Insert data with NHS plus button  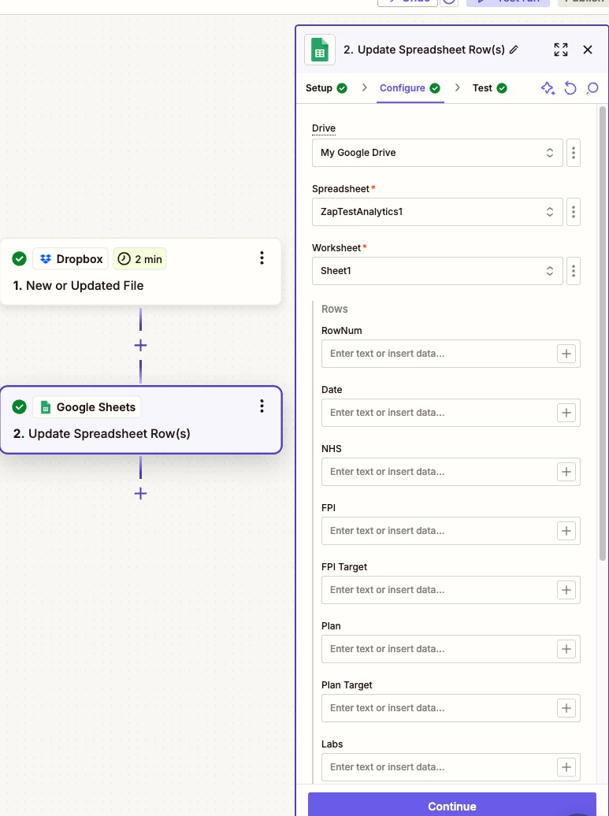pos(566,472)
